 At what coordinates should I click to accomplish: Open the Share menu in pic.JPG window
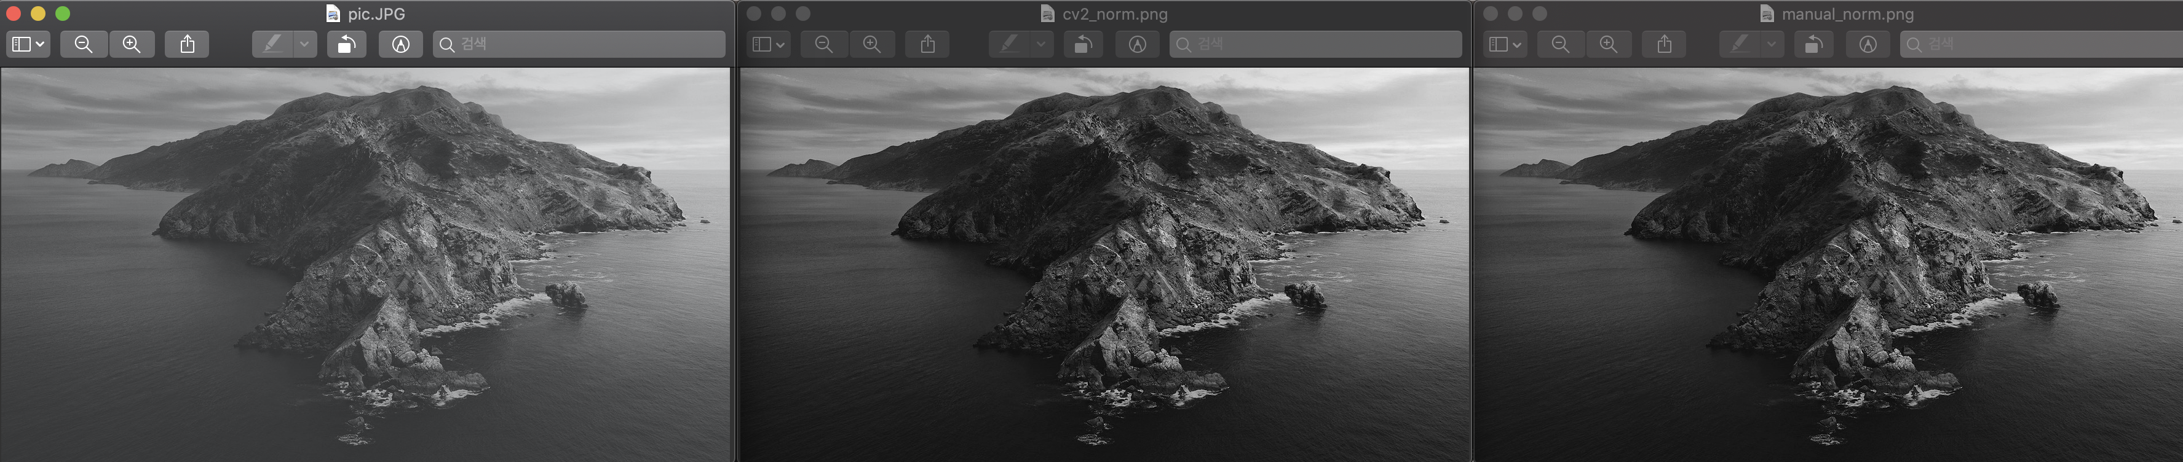tap(188, 44)
